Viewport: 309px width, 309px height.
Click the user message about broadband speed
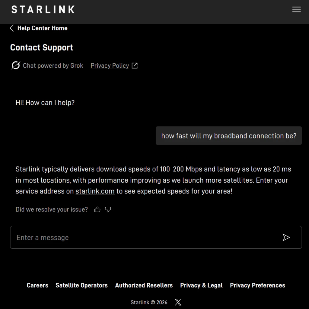pos(229,136)
